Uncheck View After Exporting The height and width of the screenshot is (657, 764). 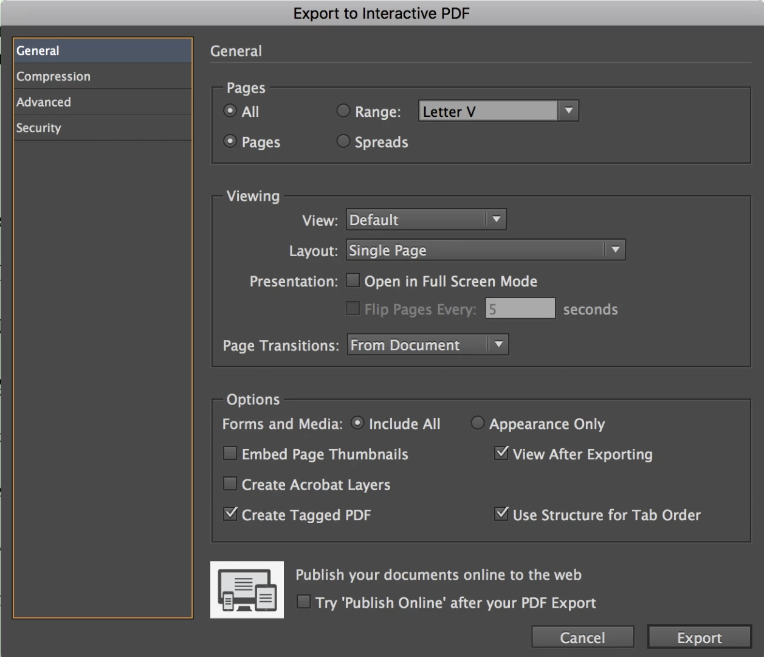(501, 453)
